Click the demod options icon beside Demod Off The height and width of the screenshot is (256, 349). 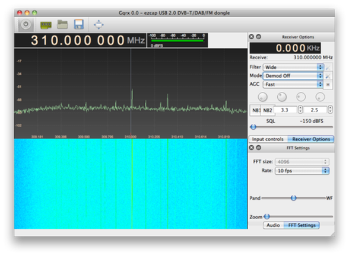(328, 76)
